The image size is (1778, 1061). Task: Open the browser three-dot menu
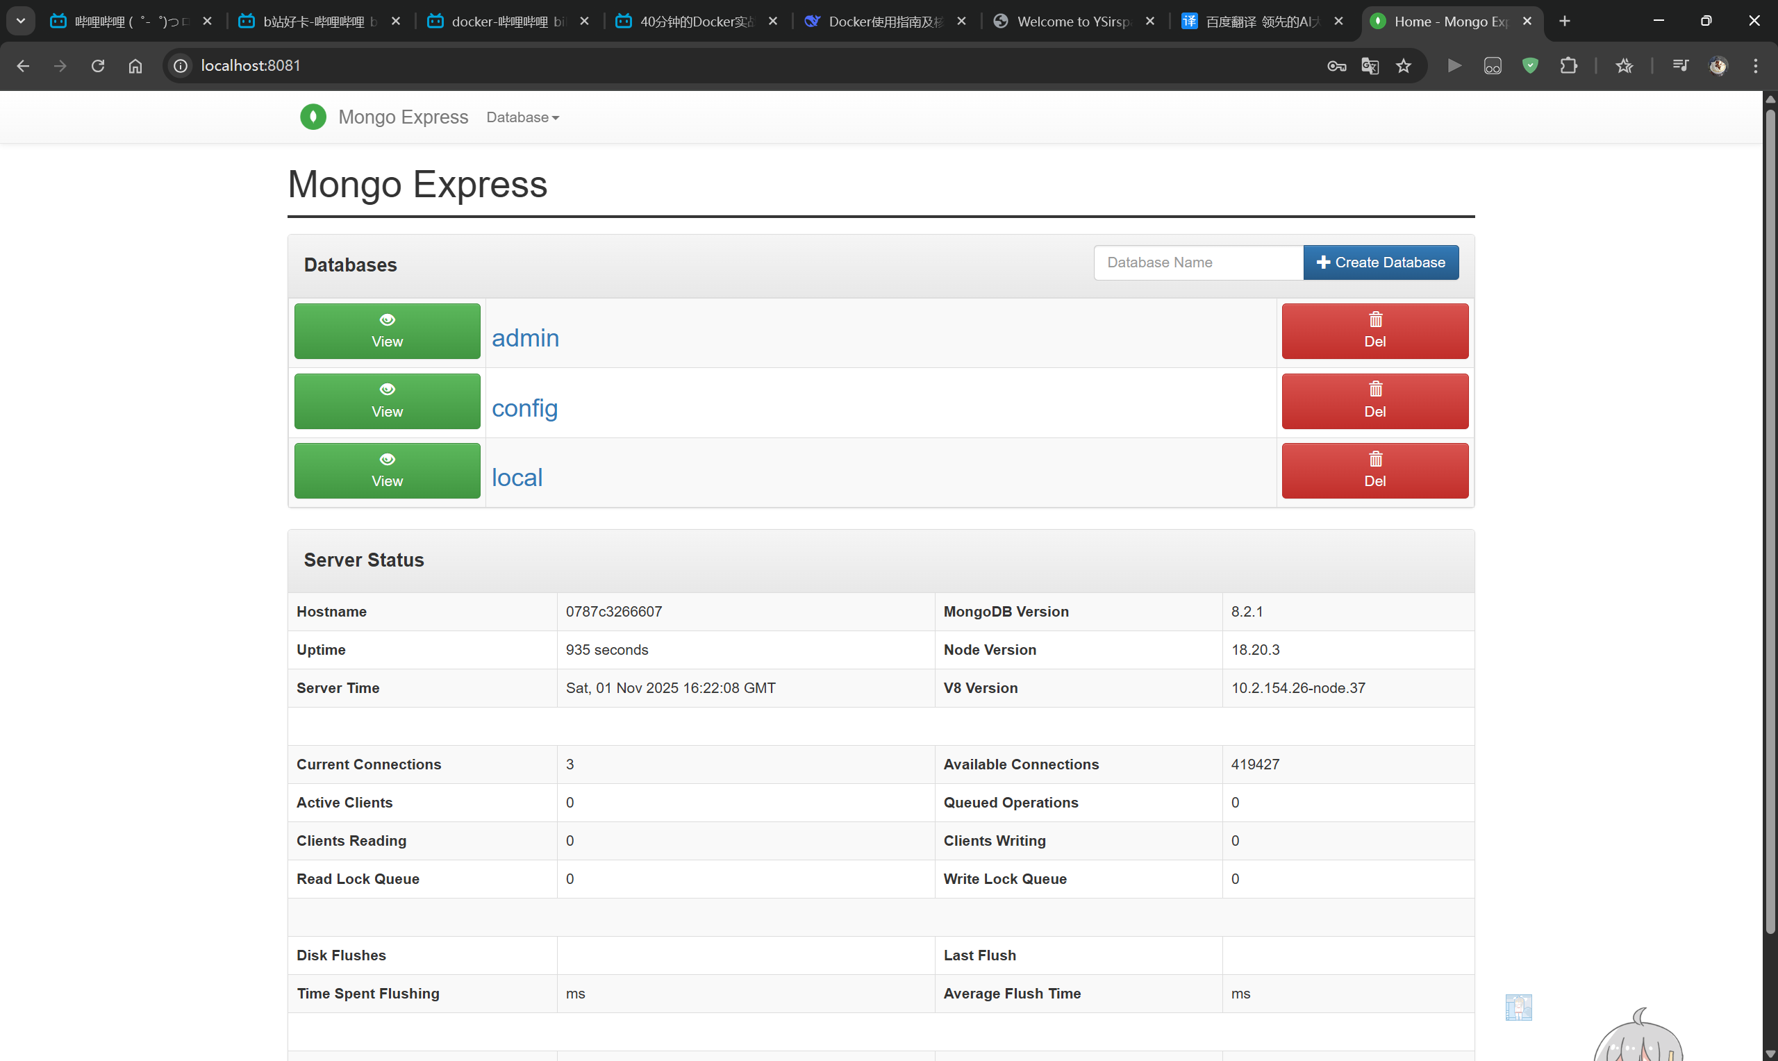pyautogui.click(x=1755, y=66)
